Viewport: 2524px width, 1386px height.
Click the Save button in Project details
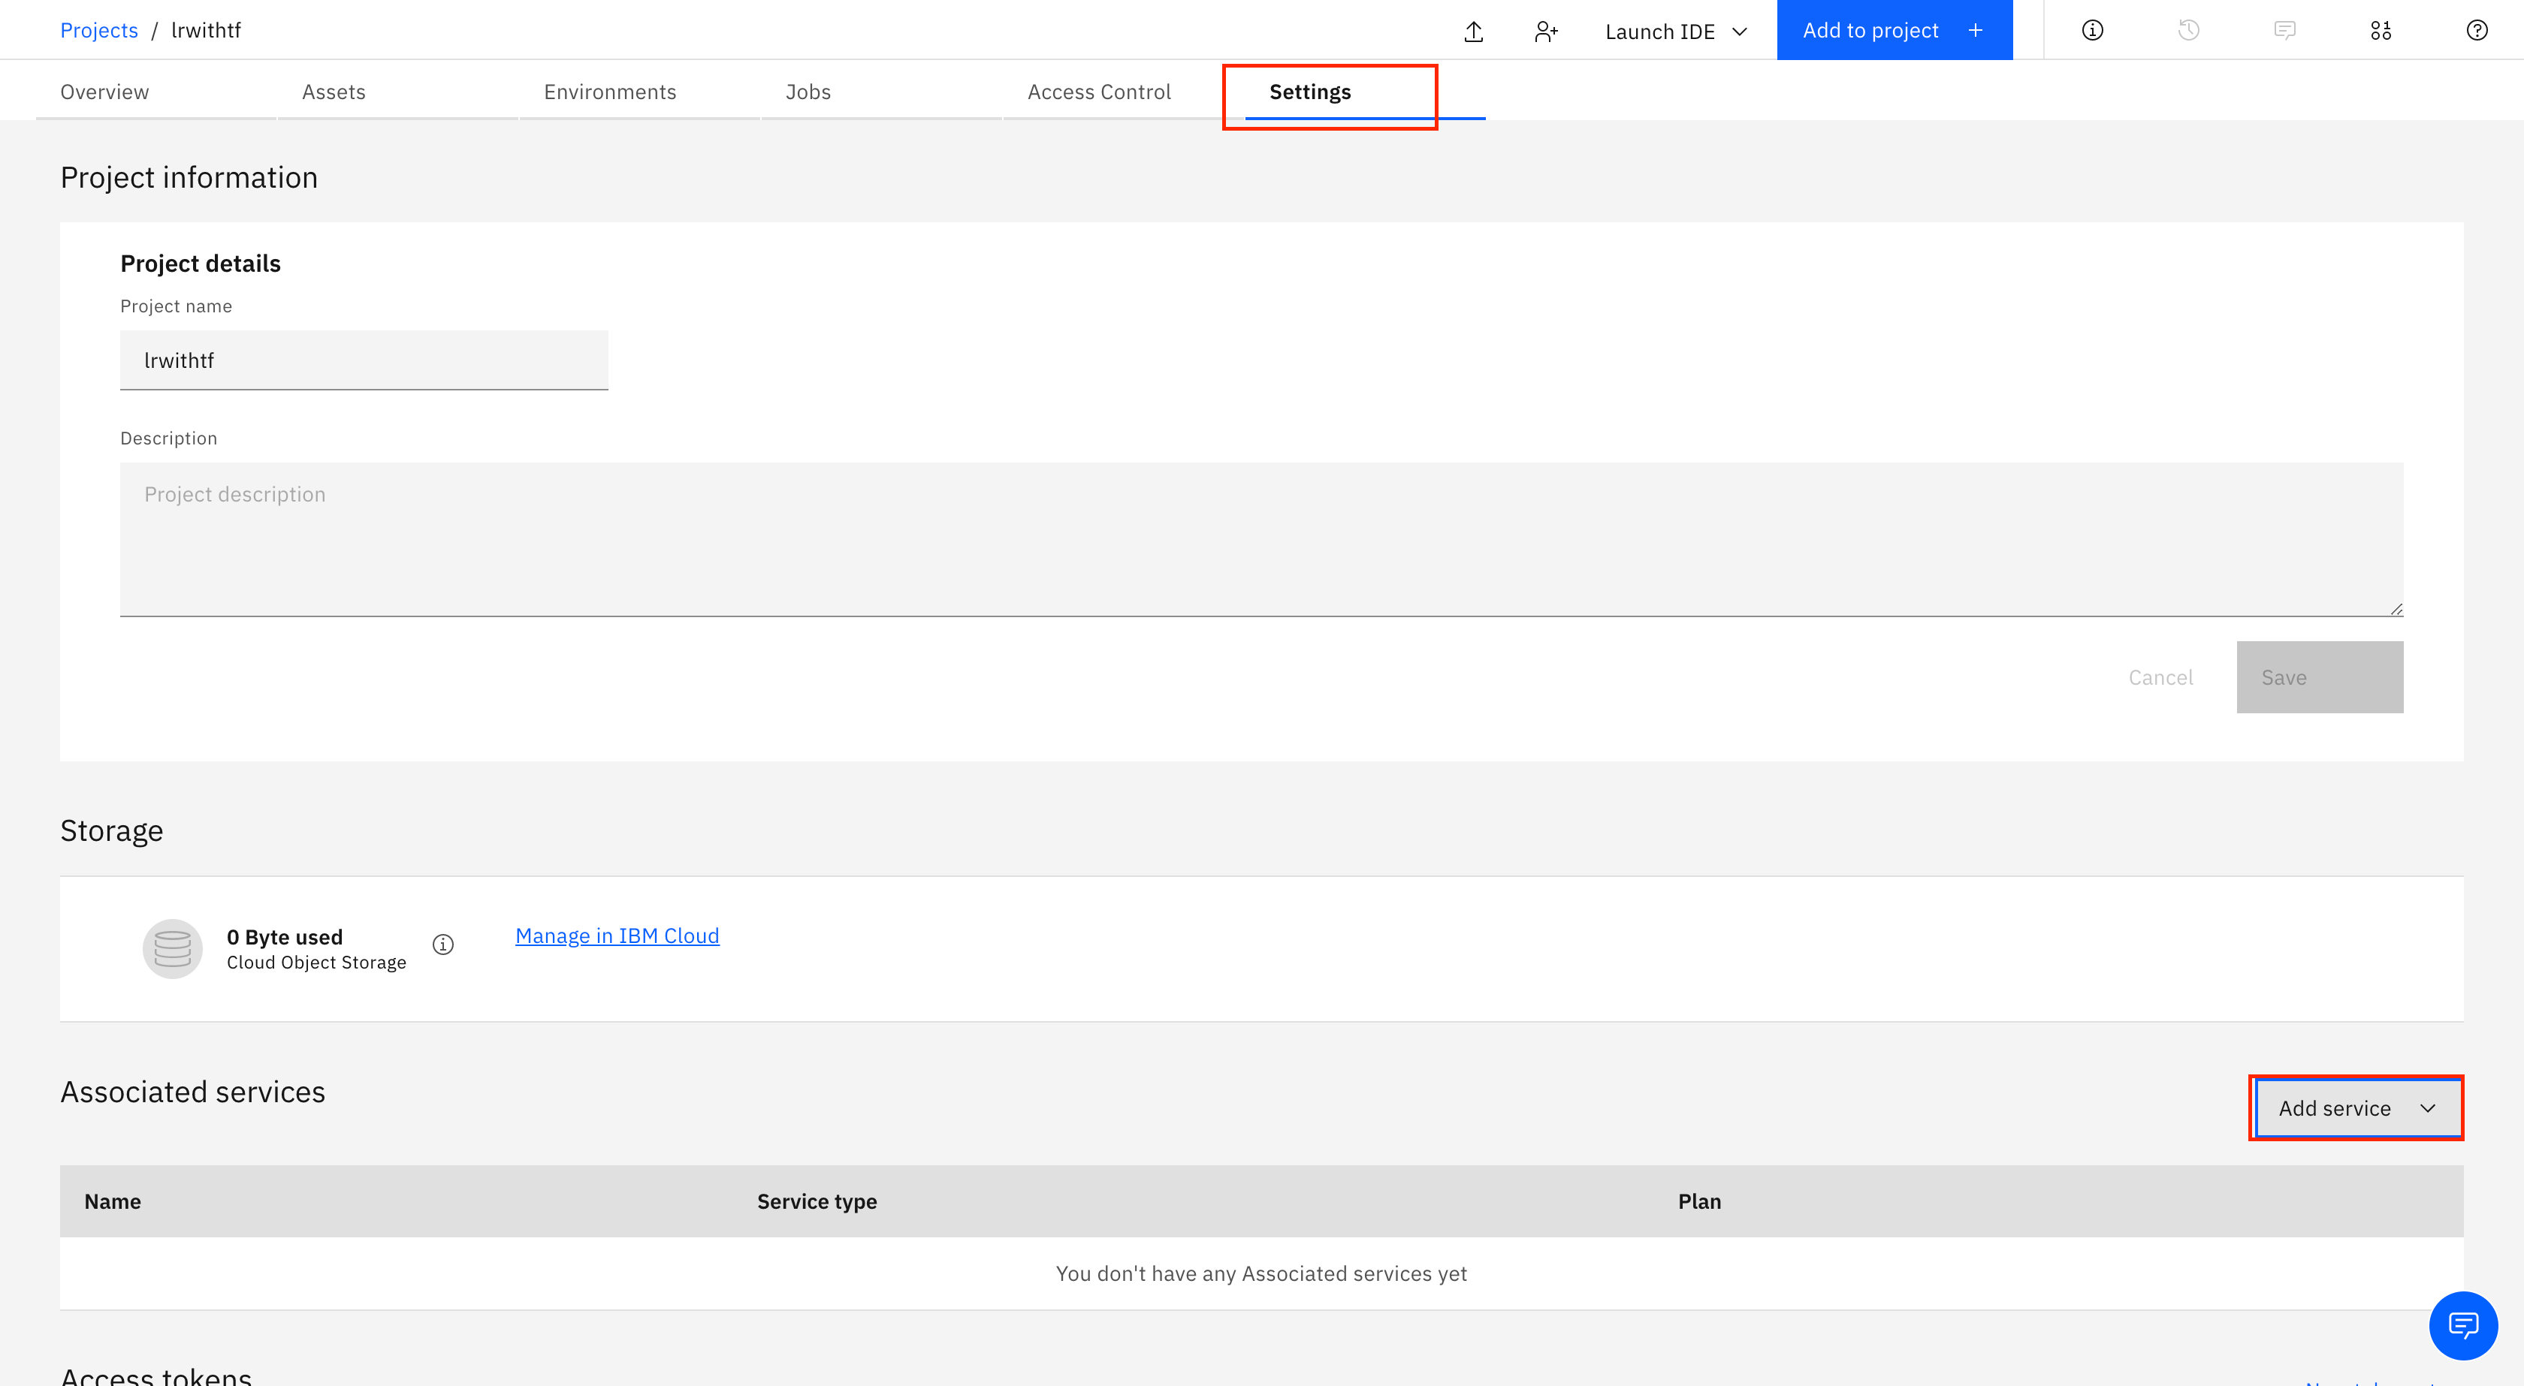pos(2319,678)
